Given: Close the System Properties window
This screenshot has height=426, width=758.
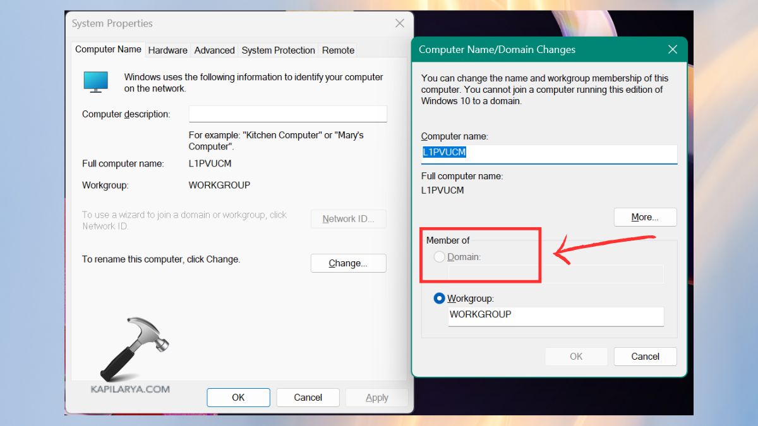Looking at the screenshot, I should pyautogui.click(x=399, y=23).
